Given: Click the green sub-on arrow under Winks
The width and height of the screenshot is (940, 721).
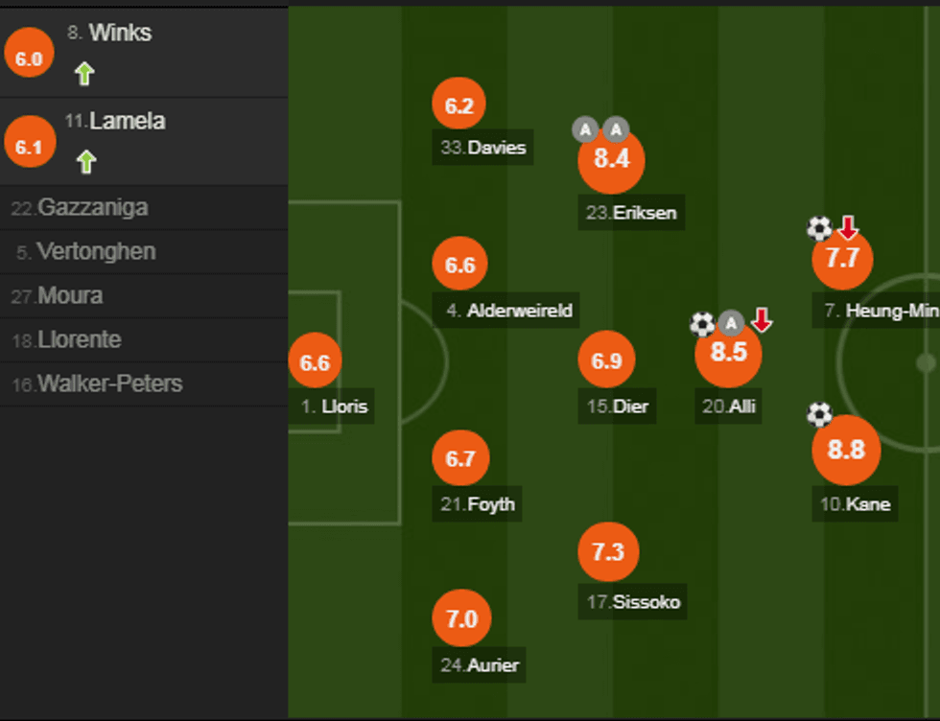Looking at the screenshot, I should (x=84, y=74).
